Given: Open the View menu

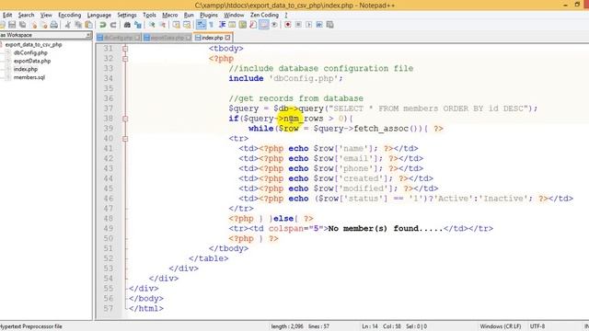Looking at the screenshot, I should 46,15.
